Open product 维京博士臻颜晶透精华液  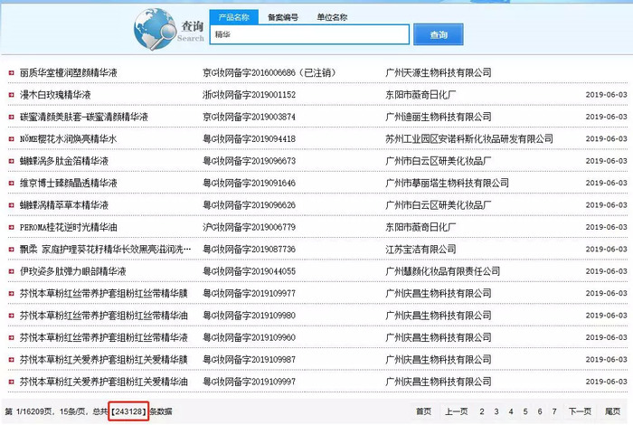(x=68, y=184)
